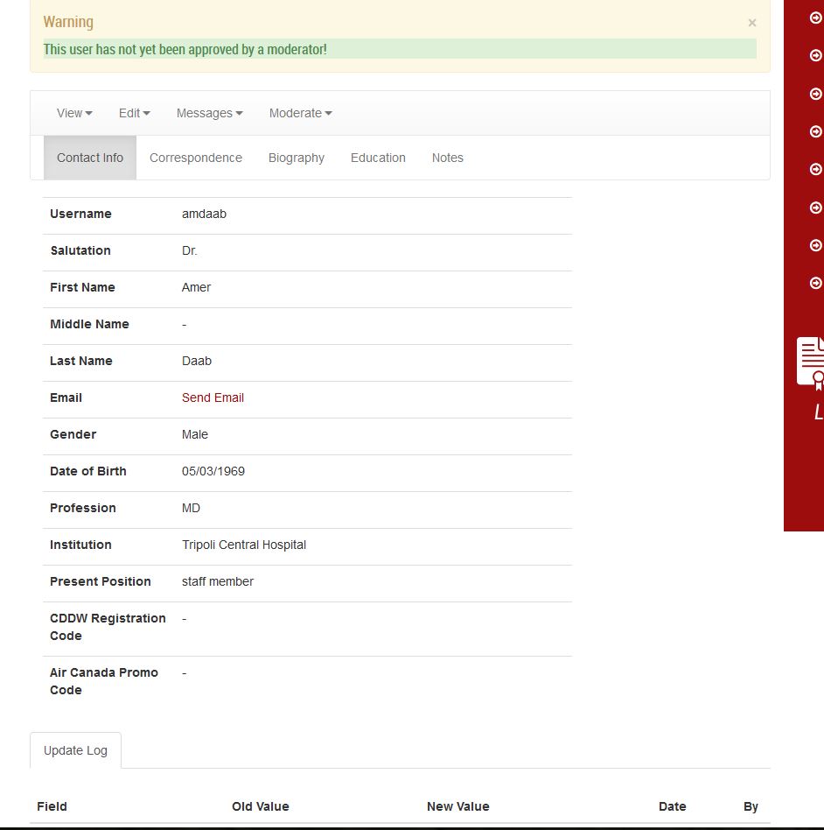Click the Profession value MD
The height and width of the screenshot is (830, 824).
191,508
